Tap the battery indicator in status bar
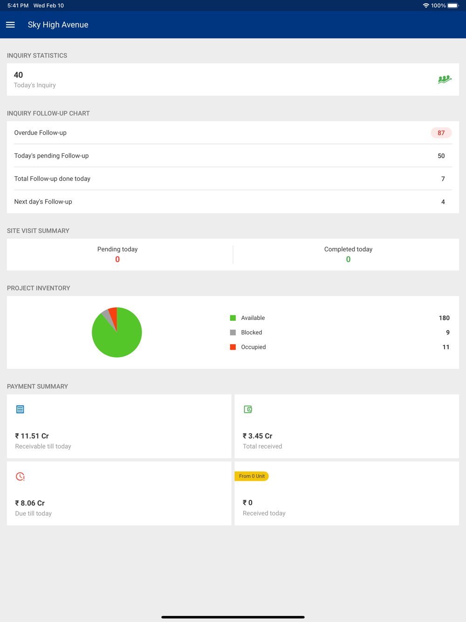This screenshot has width=466, height=622. tap(453, 6)
